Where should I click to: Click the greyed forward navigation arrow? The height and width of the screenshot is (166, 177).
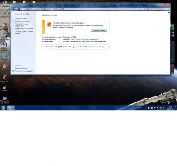17,9
